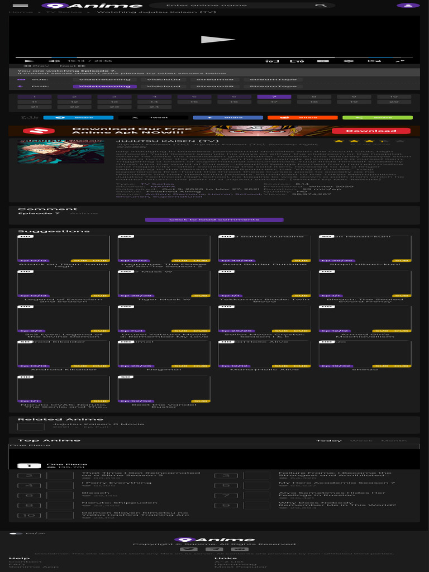Share via blue Telegram Share button

coord(78,117)
